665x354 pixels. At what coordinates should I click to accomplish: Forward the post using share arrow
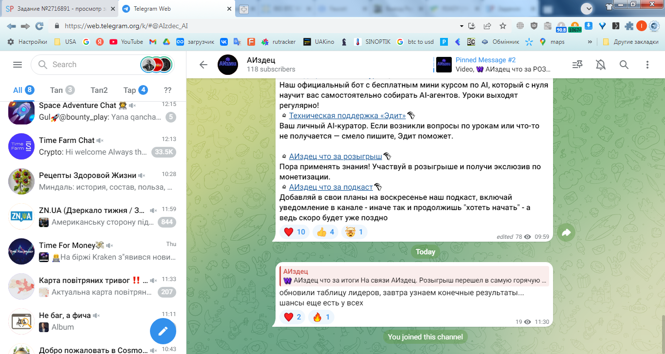coord(566,233)
